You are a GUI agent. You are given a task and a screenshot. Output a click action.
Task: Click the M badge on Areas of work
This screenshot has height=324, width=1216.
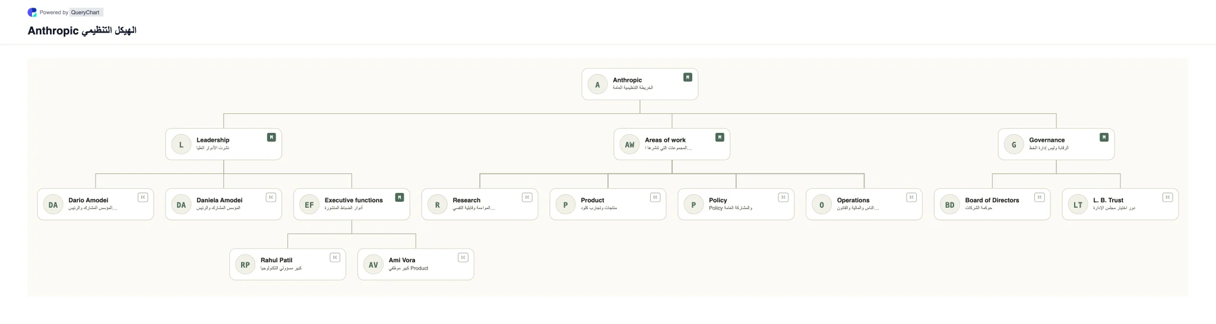point(720,137)
